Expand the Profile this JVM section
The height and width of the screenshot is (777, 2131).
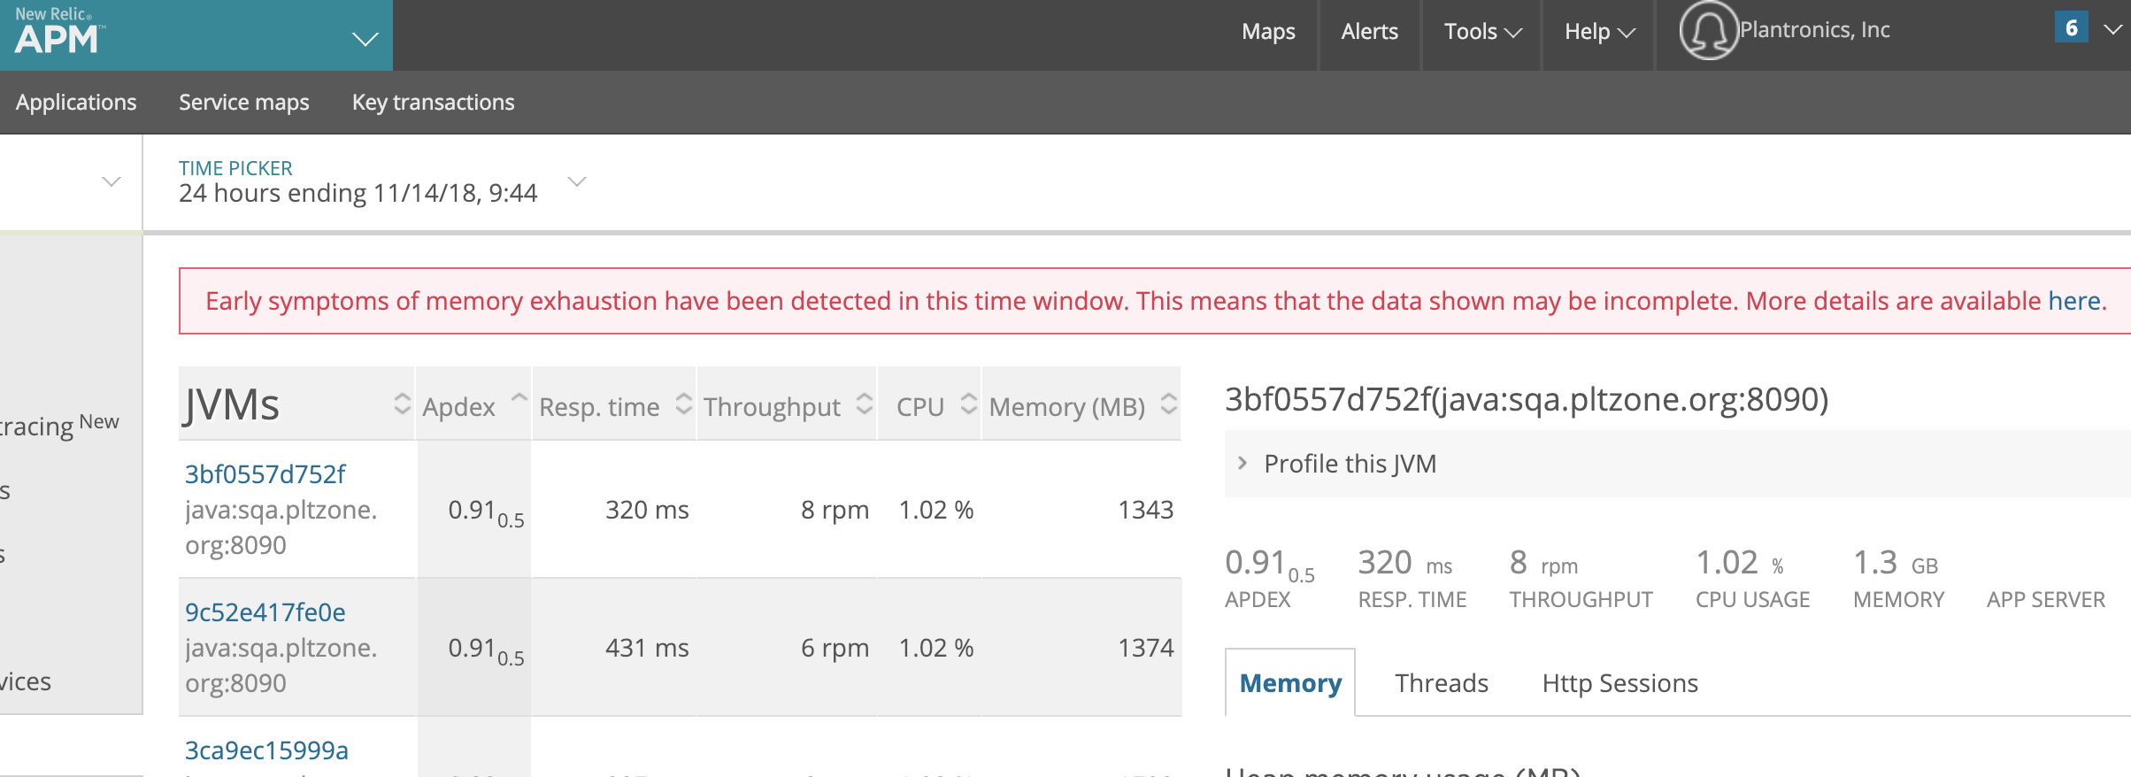(1349, 464)
